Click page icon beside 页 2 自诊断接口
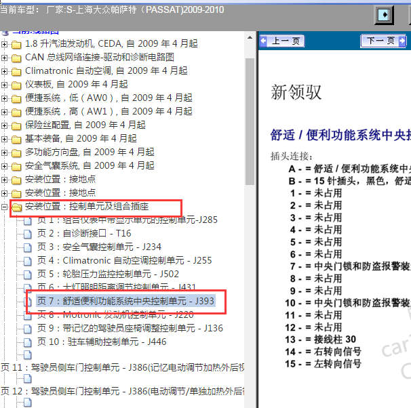The image size is (411, 408). tap(28, 234)
